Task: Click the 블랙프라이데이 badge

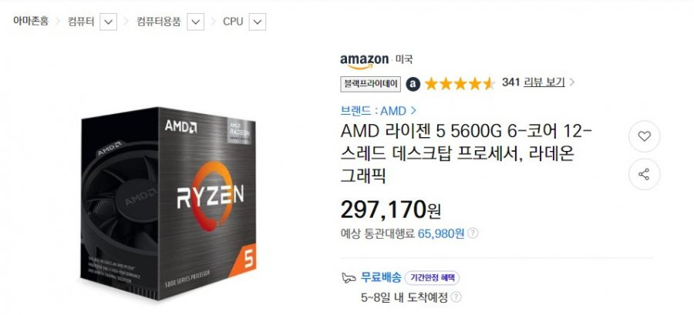Action: (x=370, y=84)
